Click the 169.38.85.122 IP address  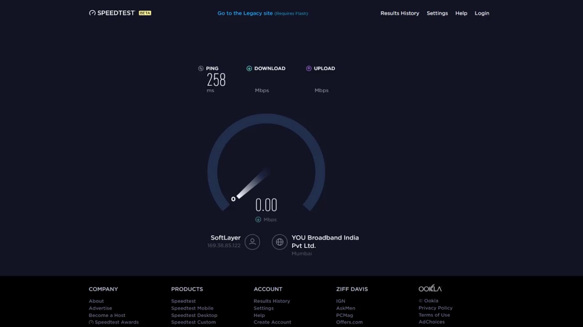click(x=224, y=246)
